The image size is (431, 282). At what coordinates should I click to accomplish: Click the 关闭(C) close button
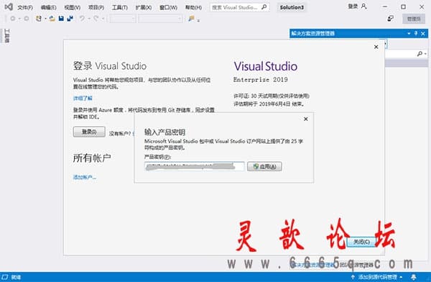(x=361, y=242)
